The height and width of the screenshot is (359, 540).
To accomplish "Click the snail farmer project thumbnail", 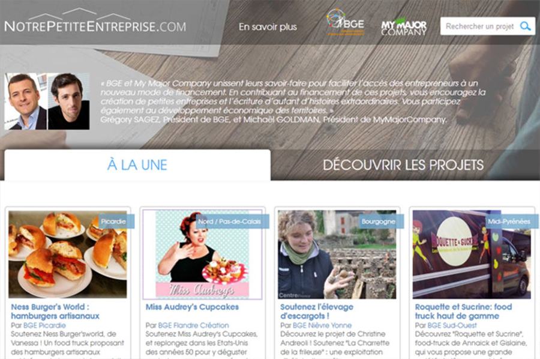I will [337, 255].
